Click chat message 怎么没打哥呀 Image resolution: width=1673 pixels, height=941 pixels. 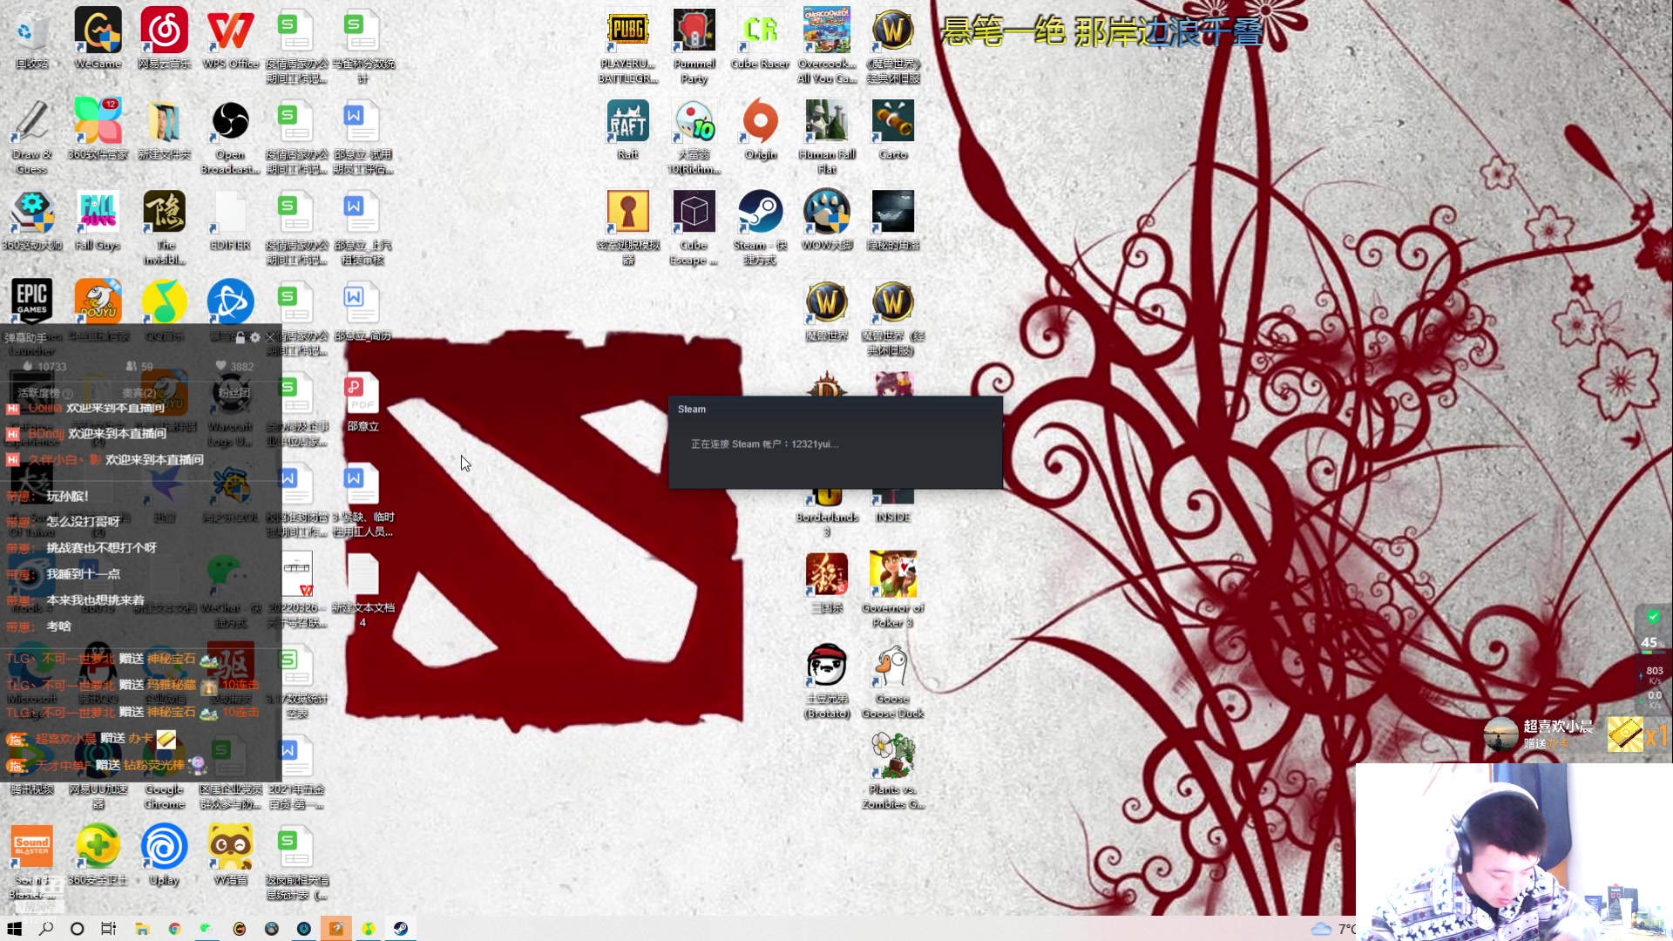click(x=83, y=522)
